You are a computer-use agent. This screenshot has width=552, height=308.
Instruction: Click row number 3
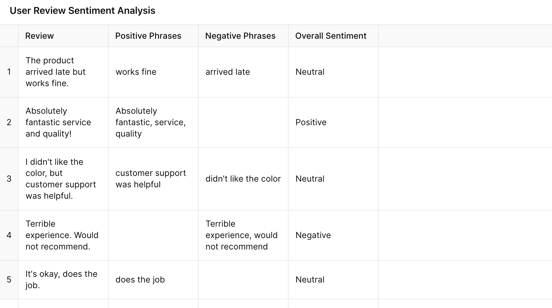9,179
